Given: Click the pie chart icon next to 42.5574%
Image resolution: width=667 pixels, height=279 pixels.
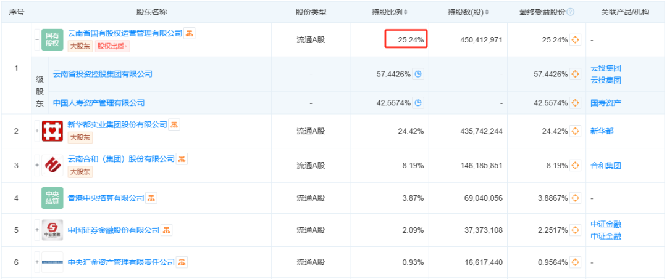Looking at the screenshot, I should click(x=418, y=103).
